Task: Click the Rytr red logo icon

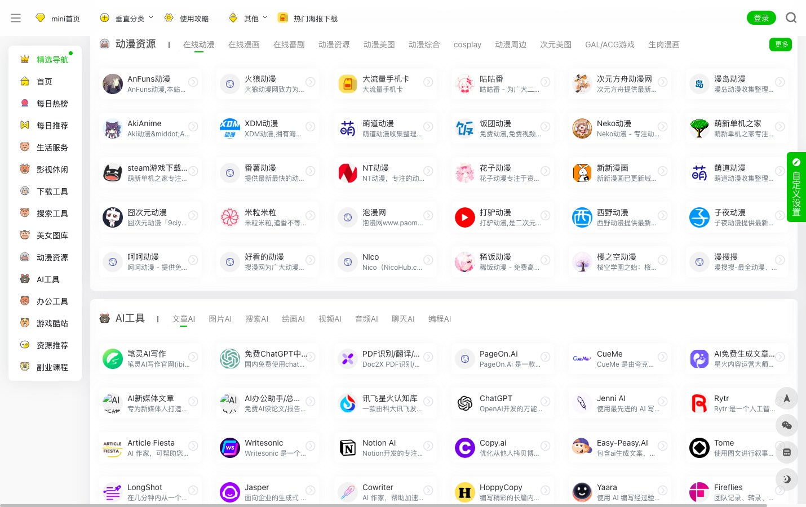Action: (x=699, y=403)
